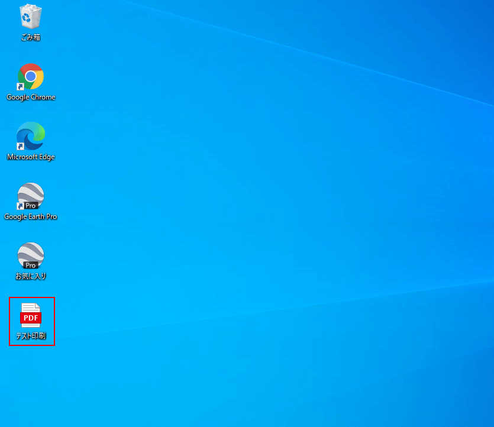Viewport: 494px width, 427px height.
Task: Select the Google Earth Pro shortcut icon
Action: [31, 196]
